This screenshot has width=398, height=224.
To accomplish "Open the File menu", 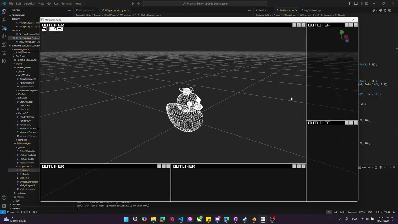I will point(11,4).
